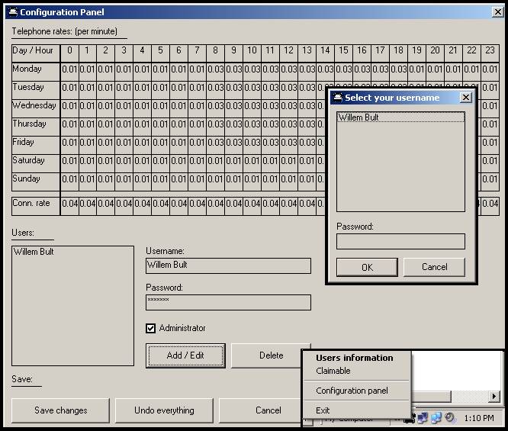Click the second network connection tray icon
The image size is (508, 431).
tap(436, 418)
